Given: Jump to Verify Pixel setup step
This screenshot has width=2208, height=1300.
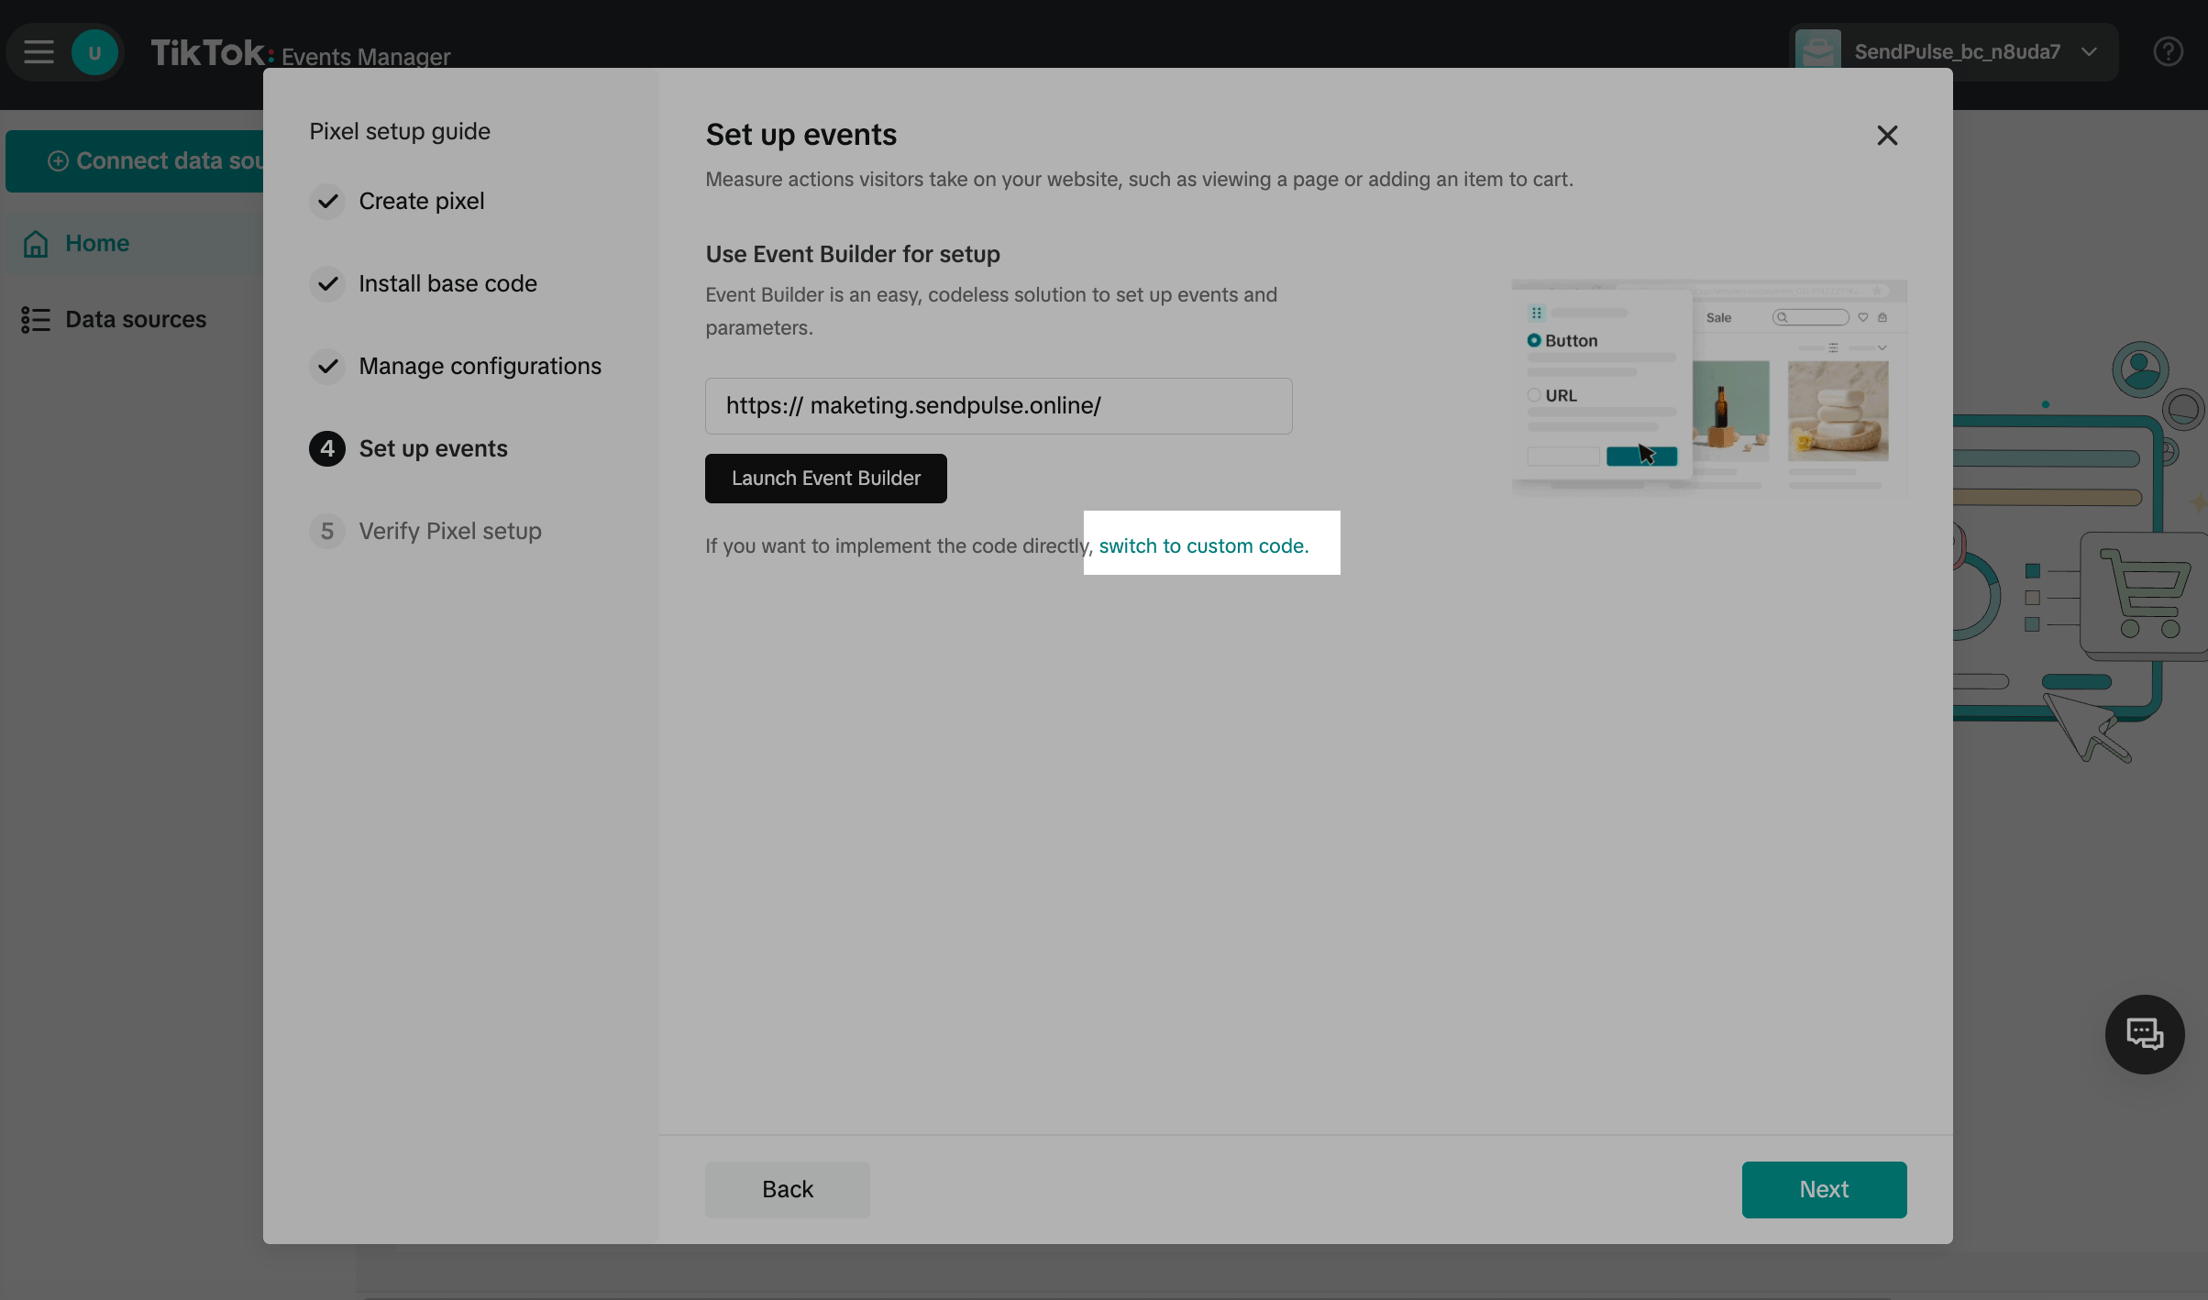Looking at the screenshot, I should (449, 532).
